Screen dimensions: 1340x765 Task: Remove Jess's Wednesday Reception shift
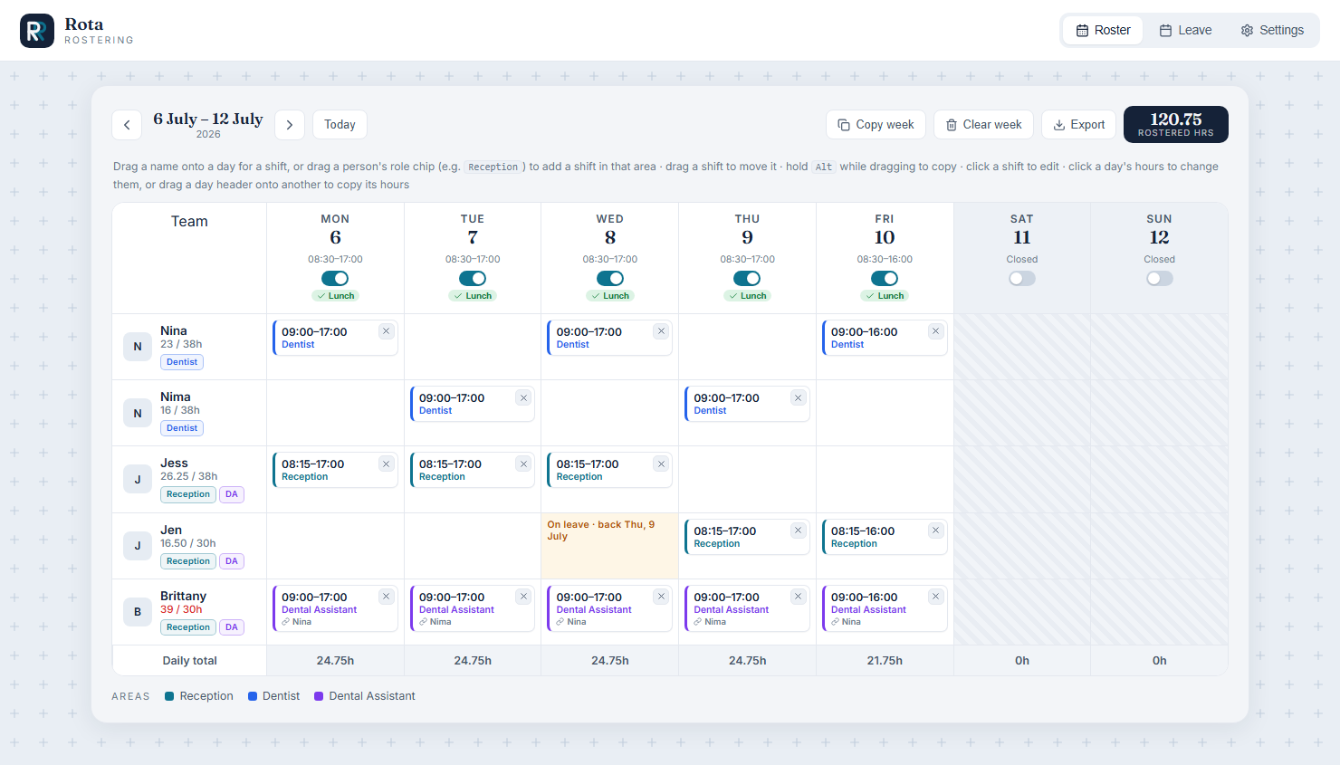[x=661, y=464]
